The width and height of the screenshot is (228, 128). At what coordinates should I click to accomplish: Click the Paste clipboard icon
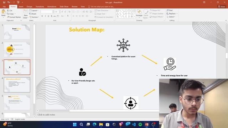click(3, 12)
